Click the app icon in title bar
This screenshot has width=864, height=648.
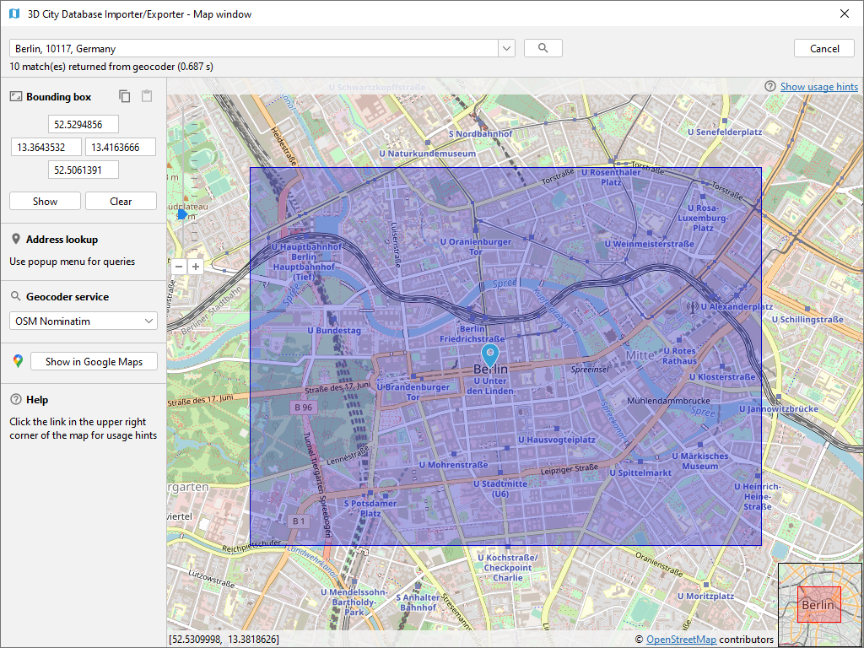tap(14, 13)
